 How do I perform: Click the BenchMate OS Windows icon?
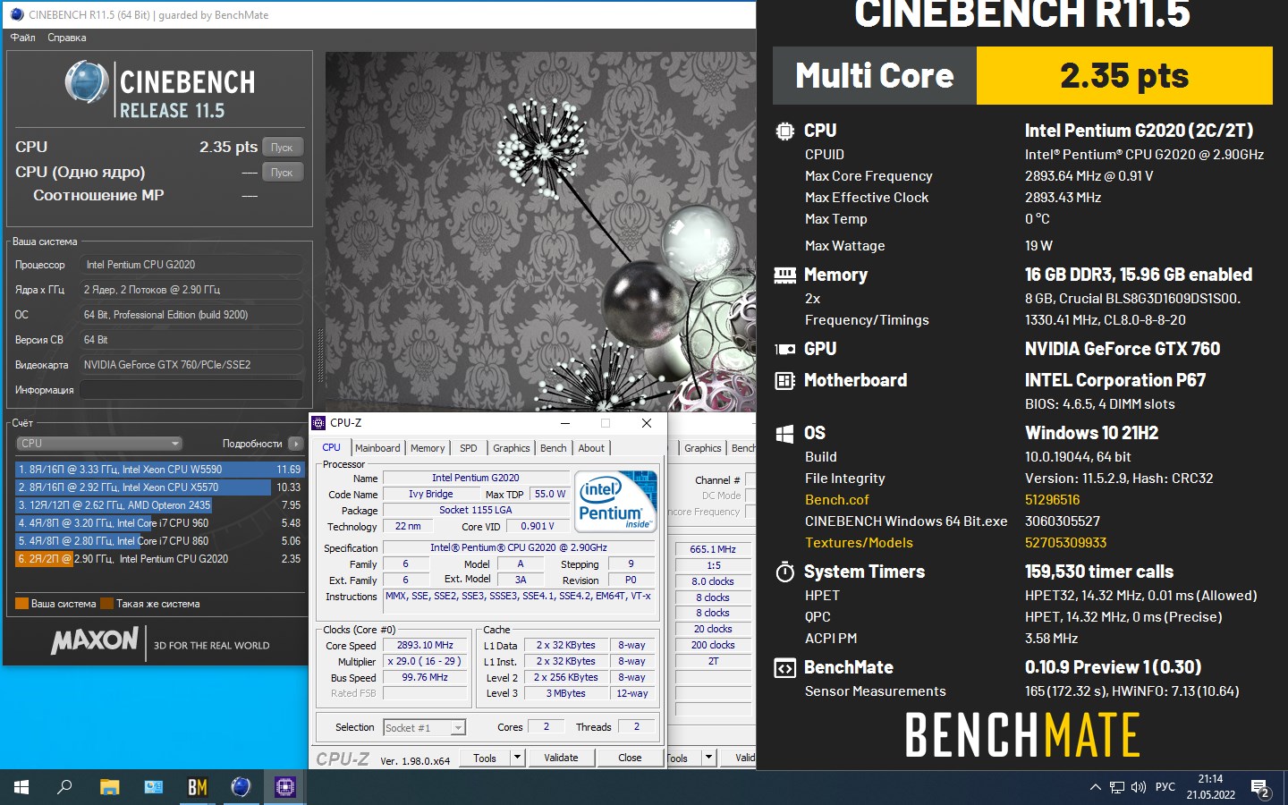784,434
